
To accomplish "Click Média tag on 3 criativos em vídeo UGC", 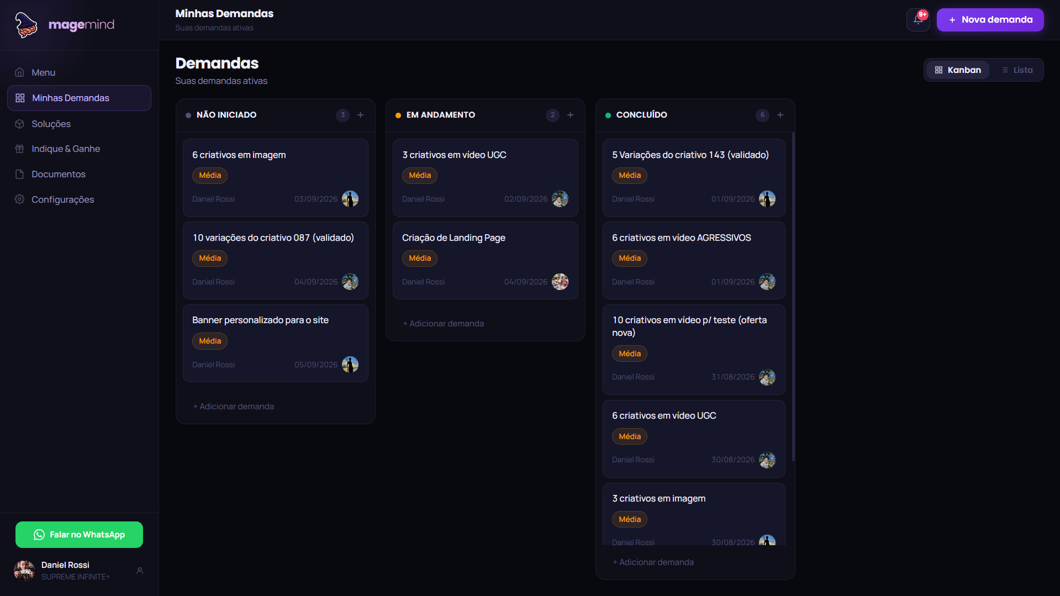I will (419, 175).
